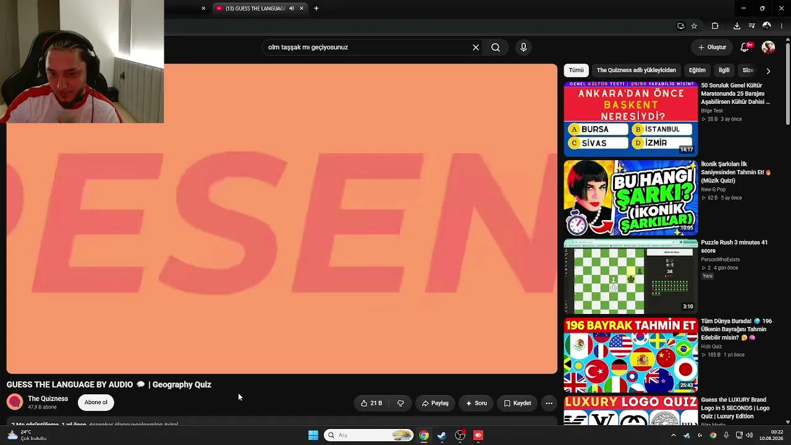Click system tray microphone icon

click(726, 435)
